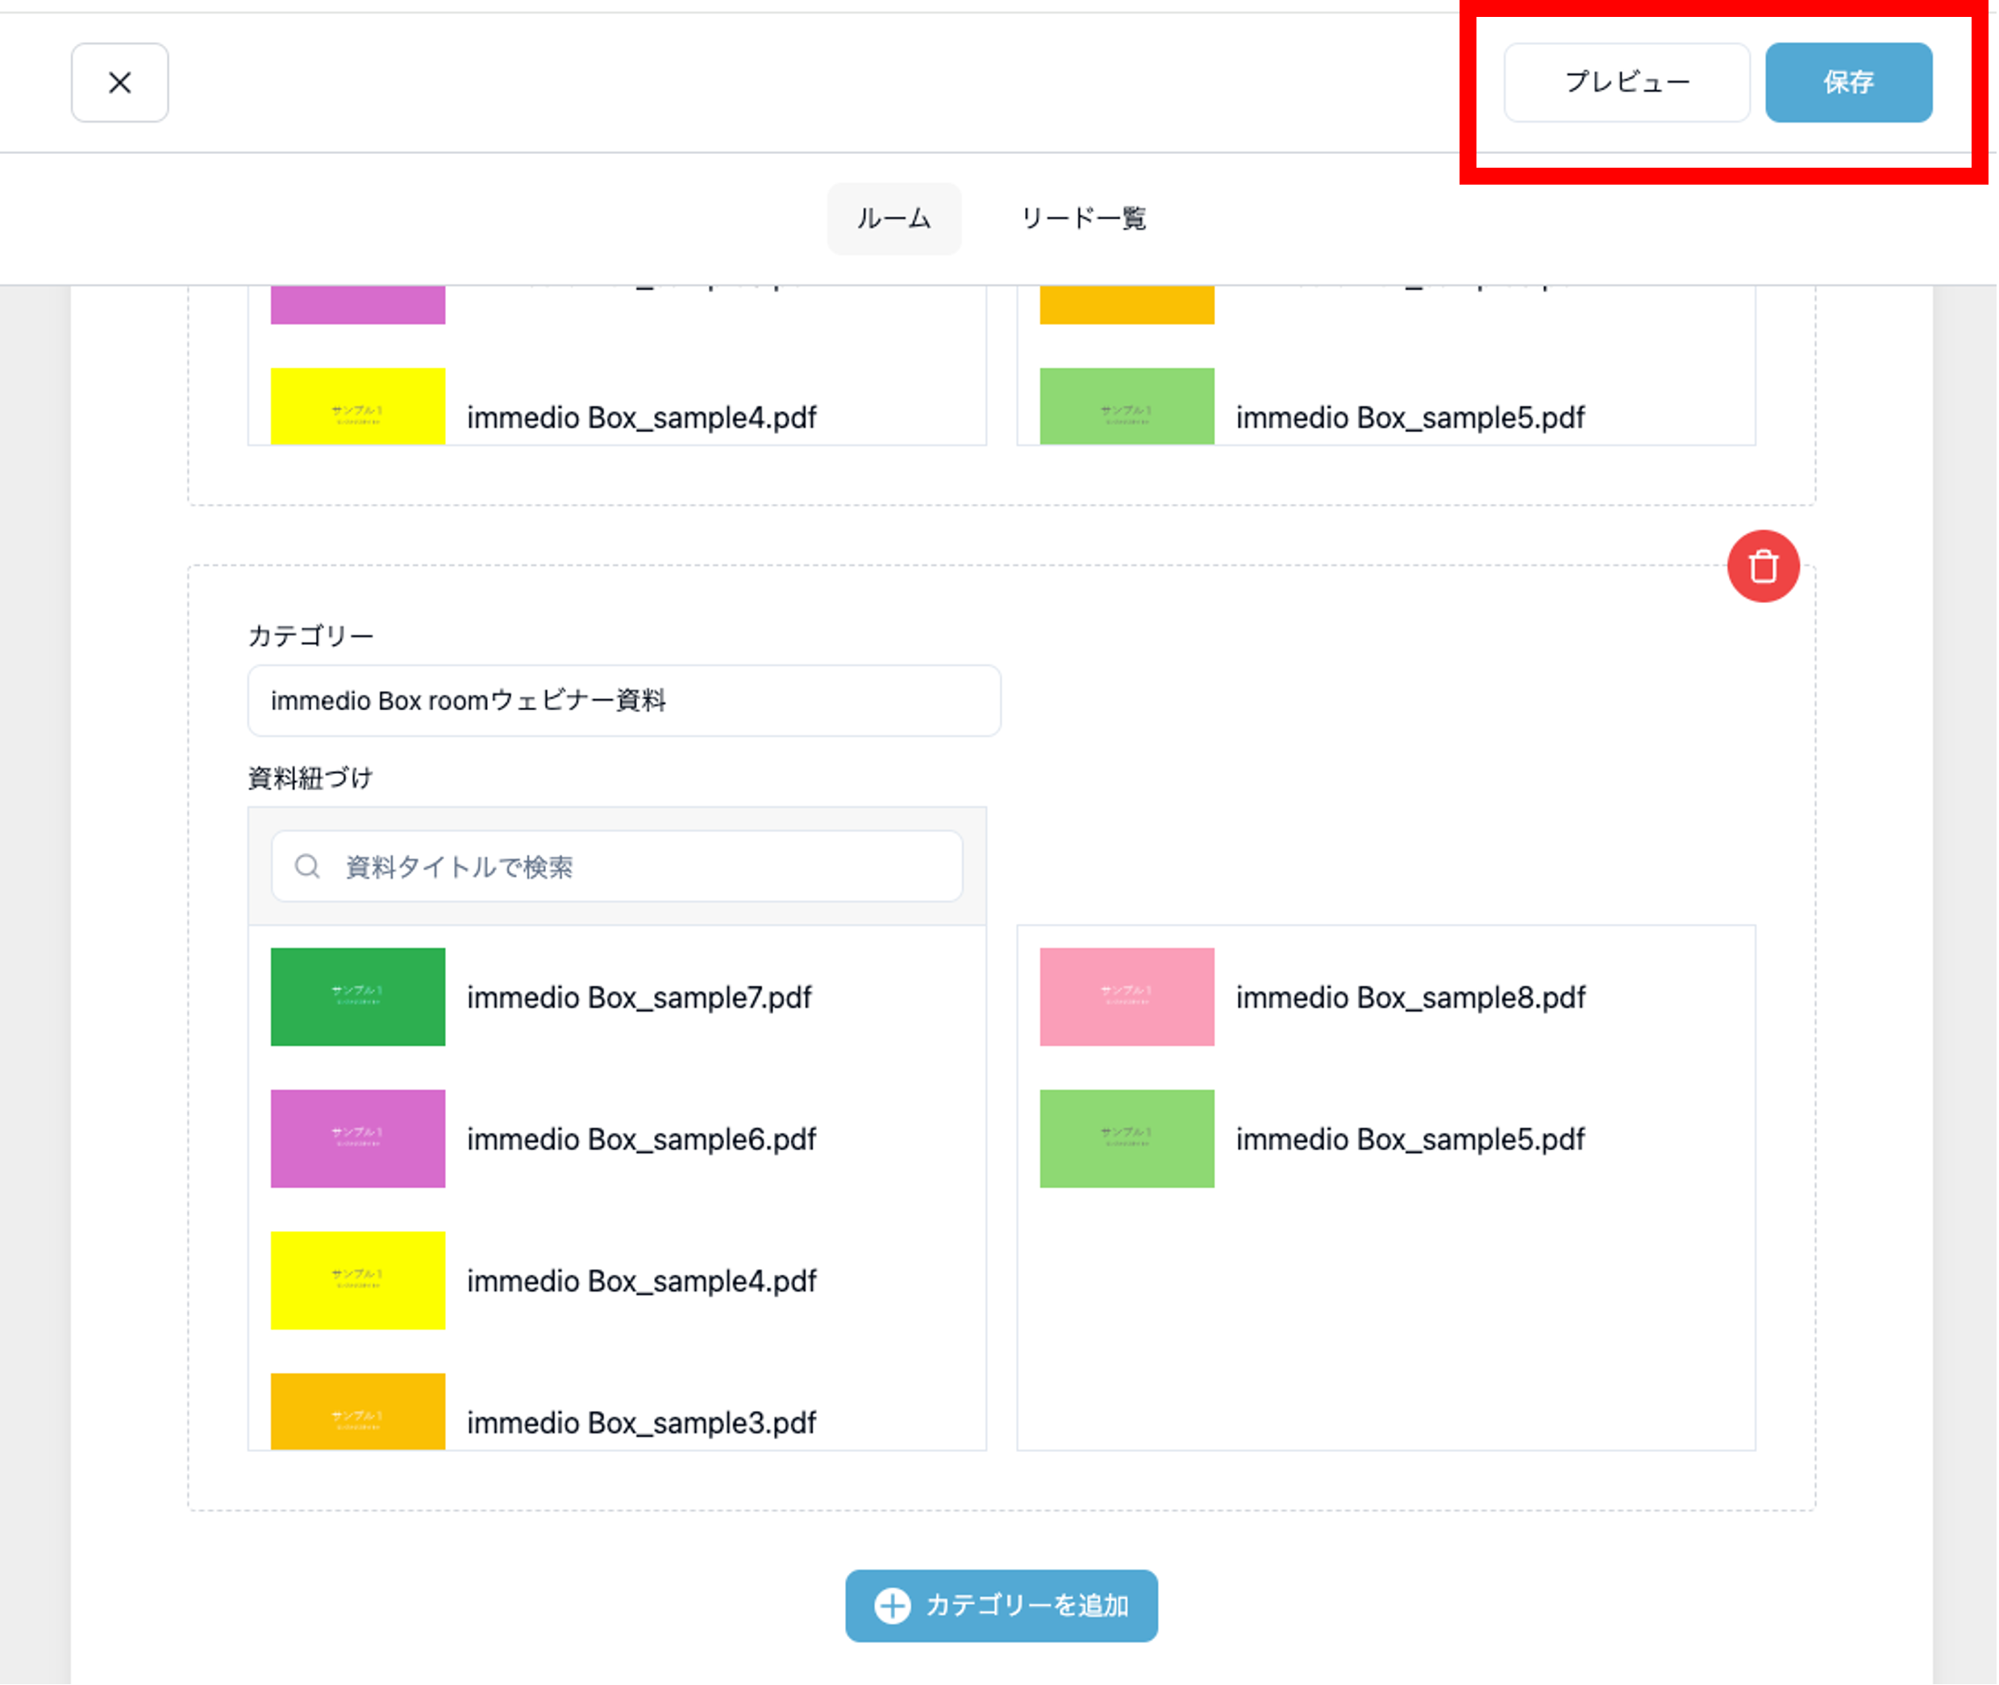Click the red trash delete icon
Screen dimensions: 1999x1685
1763,567
